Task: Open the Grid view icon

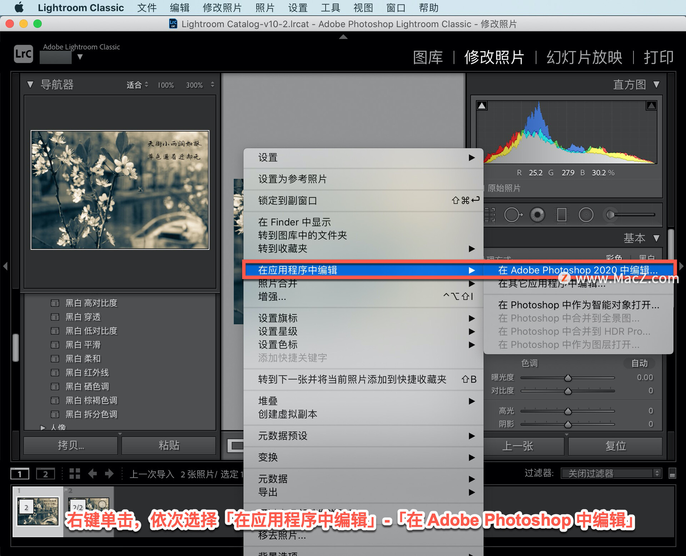Action: tap(75, 474)
